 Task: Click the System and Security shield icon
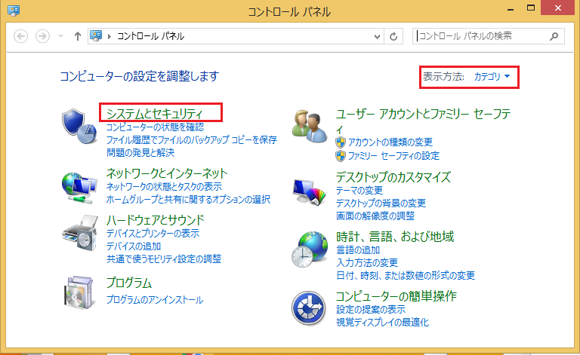[x=79, y=126]
